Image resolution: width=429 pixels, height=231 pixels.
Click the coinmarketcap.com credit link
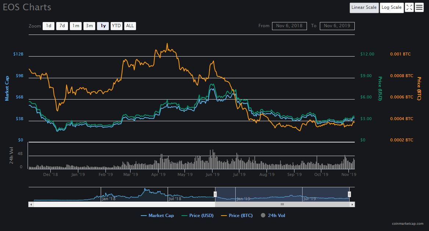click(x=407, y=224)
